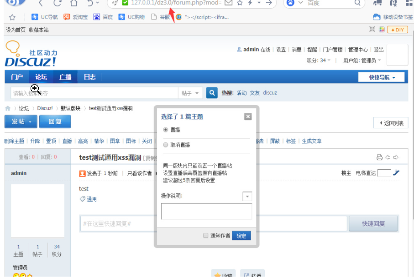Screen dimensions: 414x278
Task: Click the colorful style switch icon
Action: coord(382,29)
